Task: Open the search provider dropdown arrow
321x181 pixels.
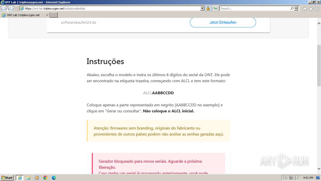Action: pos(296,8)
